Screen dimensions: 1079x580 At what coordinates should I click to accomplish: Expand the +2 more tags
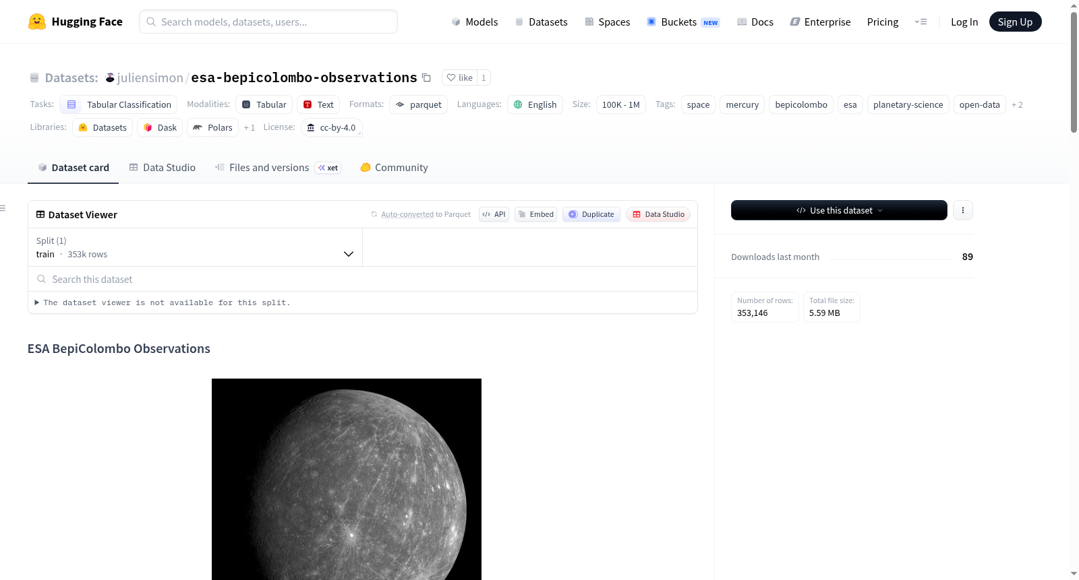1018,104
